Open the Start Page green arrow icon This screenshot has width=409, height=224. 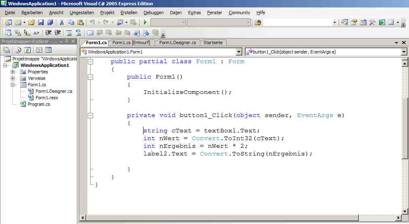pos(382,22)
